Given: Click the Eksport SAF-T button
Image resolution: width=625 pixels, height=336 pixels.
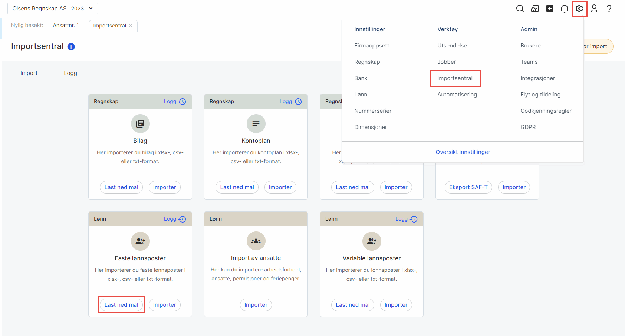Looking at the screenshot, I should pyautogui.click(x=468, y=187).
